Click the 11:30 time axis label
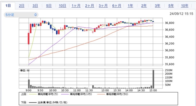Screen dimensions: 196x106 pyautogui.click(x=89, y=90)
